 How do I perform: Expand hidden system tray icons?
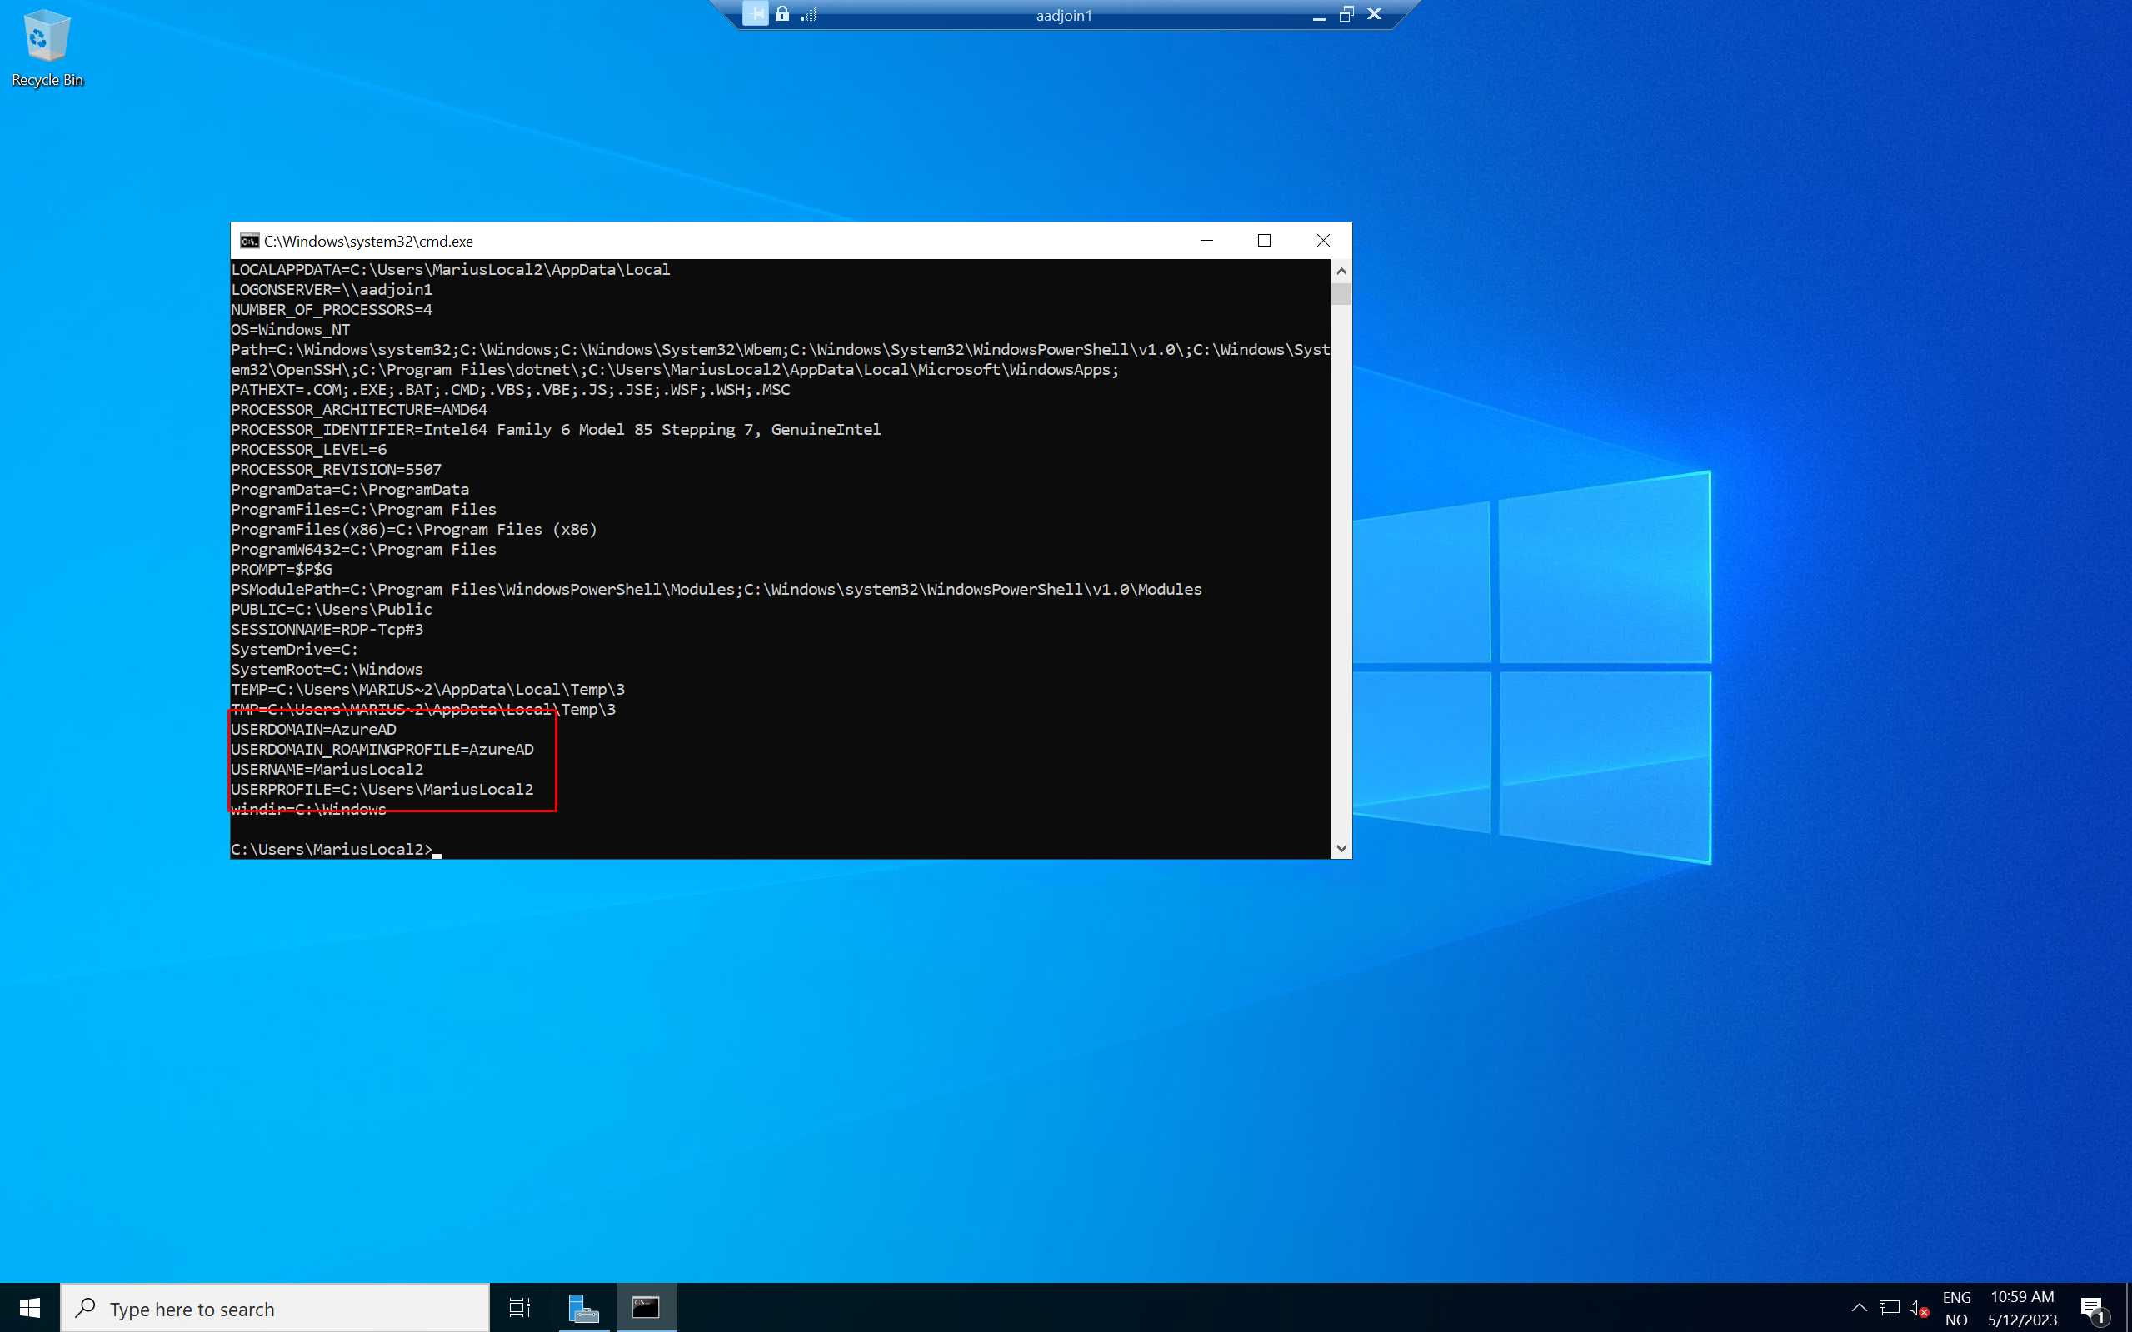pyautogui.click(x=1859, y=1308)
